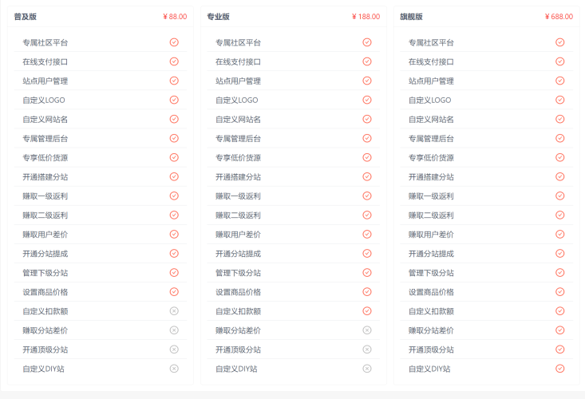The image size is (585, 399).
Task: Click the 自定义LOGO row in 普及版
Action: 44,101
